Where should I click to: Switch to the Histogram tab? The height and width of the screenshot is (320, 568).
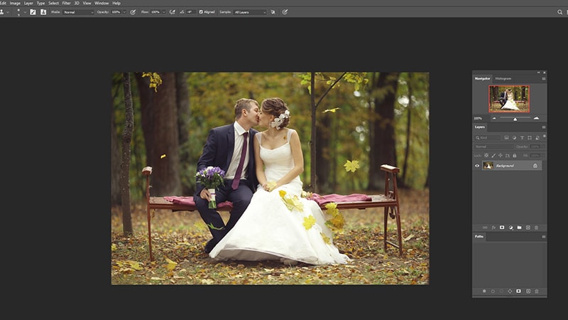[x=503, y=78]
